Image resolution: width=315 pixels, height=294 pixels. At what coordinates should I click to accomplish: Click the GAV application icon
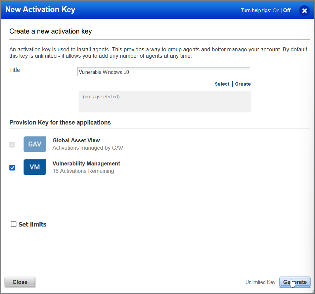(x=35, y=144)
